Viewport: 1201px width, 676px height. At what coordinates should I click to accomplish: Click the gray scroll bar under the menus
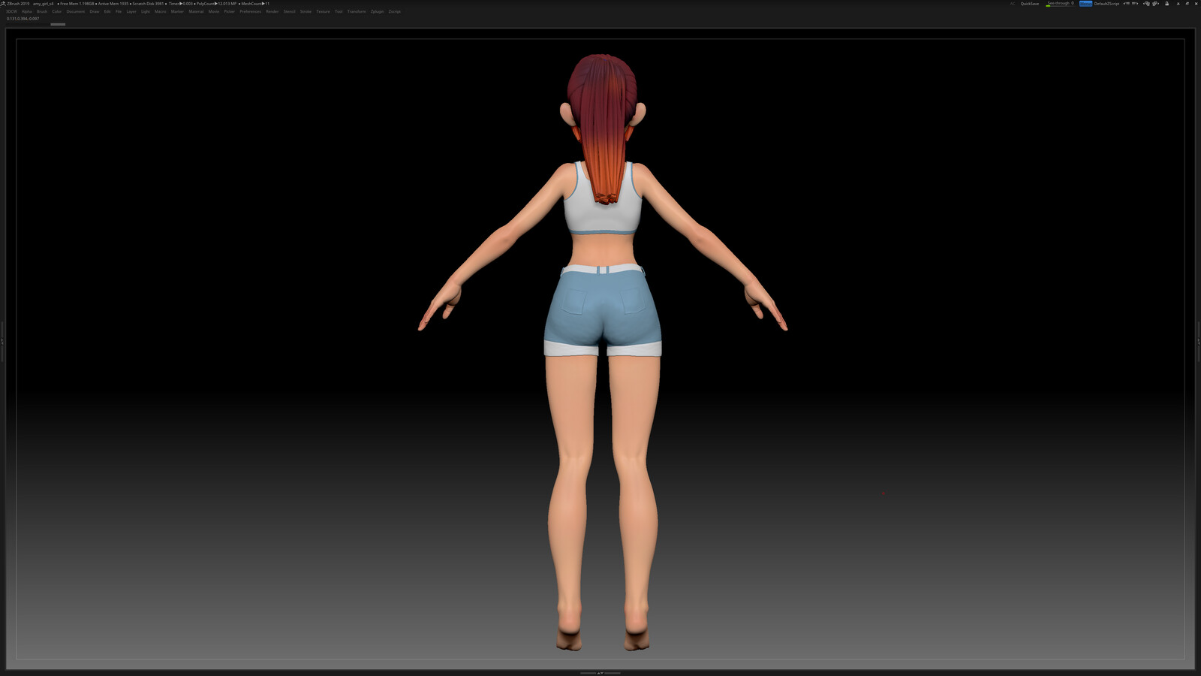(x=58, y=24)
